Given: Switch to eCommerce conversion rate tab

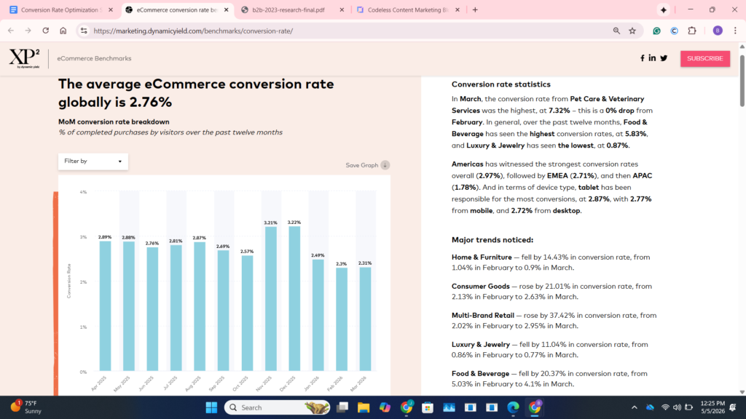Looking at the screenshot, I should [x=178, y=10].
